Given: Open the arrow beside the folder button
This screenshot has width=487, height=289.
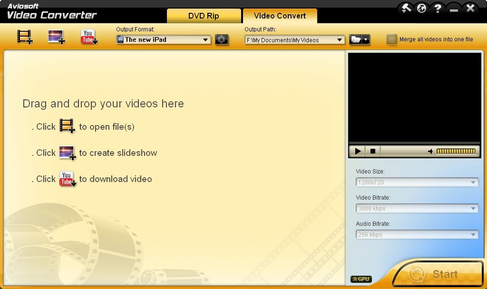Looking at the screenshot, I should (x=366, y=40).
